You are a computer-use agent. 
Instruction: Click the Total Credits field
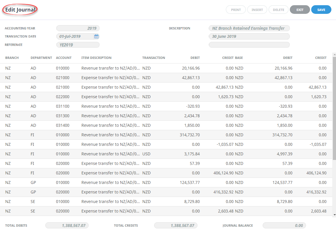[176, 225]
